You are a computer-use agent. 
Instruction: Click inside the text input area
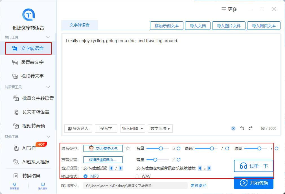pos(171,80)
